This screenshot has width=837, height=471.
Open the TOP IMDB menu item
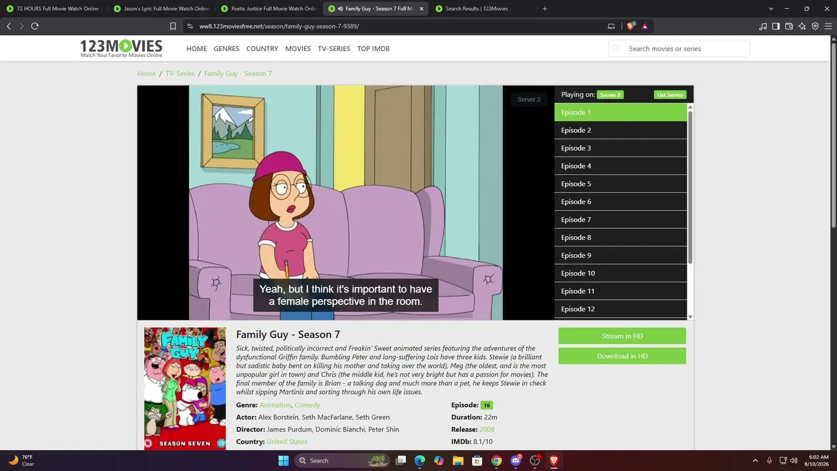[373, 48]
